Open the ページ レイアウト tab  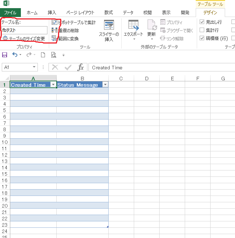(x=80, y=13)
